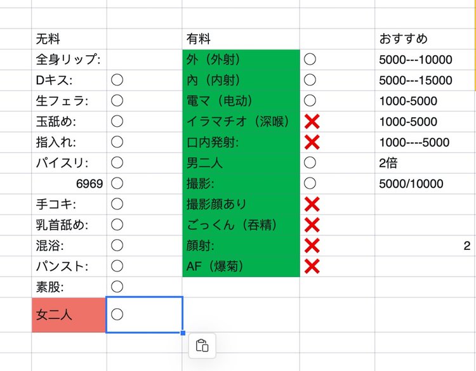The image size is (476, 371).
Task: Click the blue fill handle of selected cell
Action: coord(183,332)
